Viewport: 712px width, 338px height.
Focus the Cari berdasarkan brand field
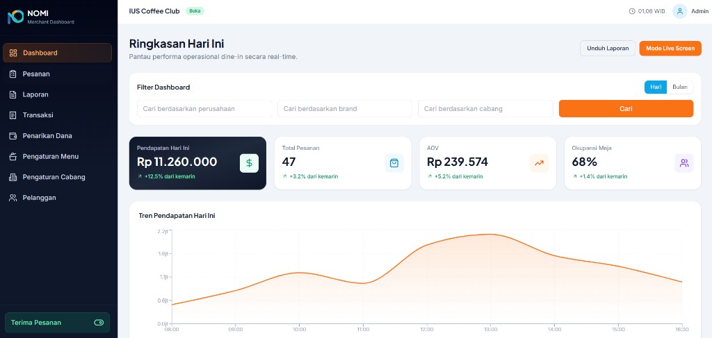click(345, 109)
